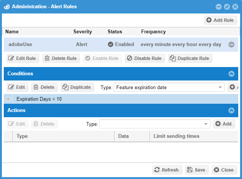Image resolution: width=242 pixels, height=179 pixels.
Task: Close the Alert Rules dialog
Action: (224, 170)
